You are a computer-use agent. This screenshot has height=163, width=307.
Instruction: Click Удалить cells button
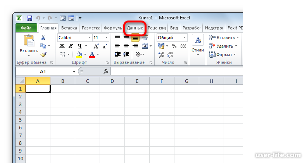[x=223, y=46]
